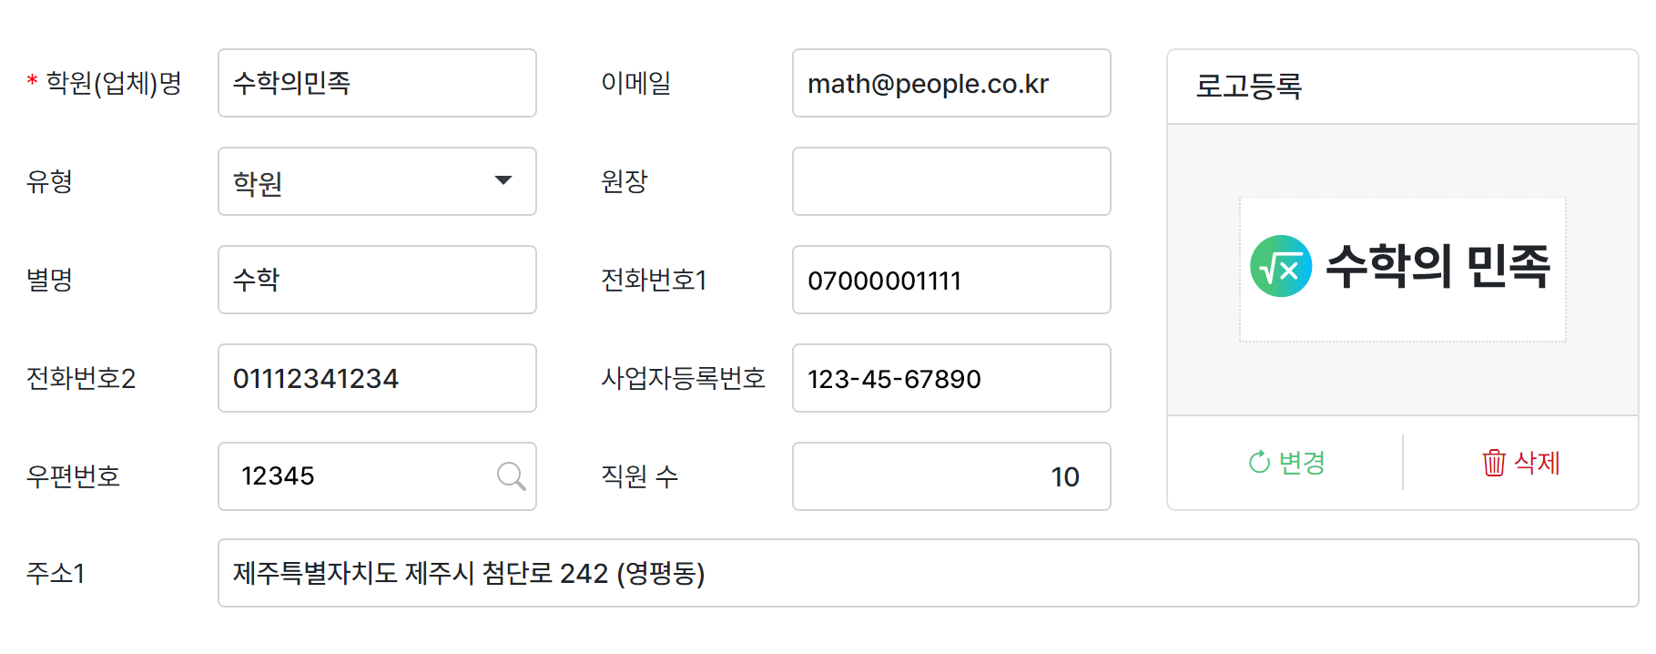This screenshot has height=654, width=1656.
Task: Click the green refresh icon beside 변경
Action: click(x=1259, y=463)
